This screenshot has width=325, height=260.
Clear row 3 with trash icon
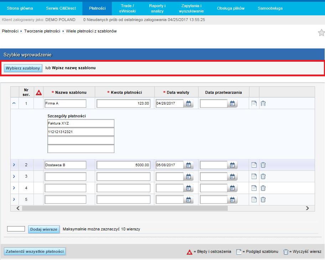point(263,177)
